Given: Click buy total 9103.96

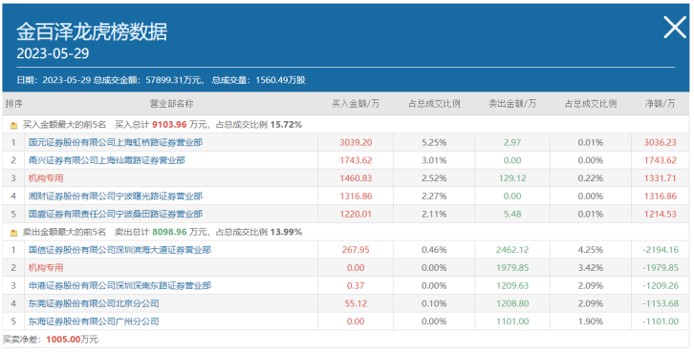Looking at the screenshot, I should [x=169, y=125].
